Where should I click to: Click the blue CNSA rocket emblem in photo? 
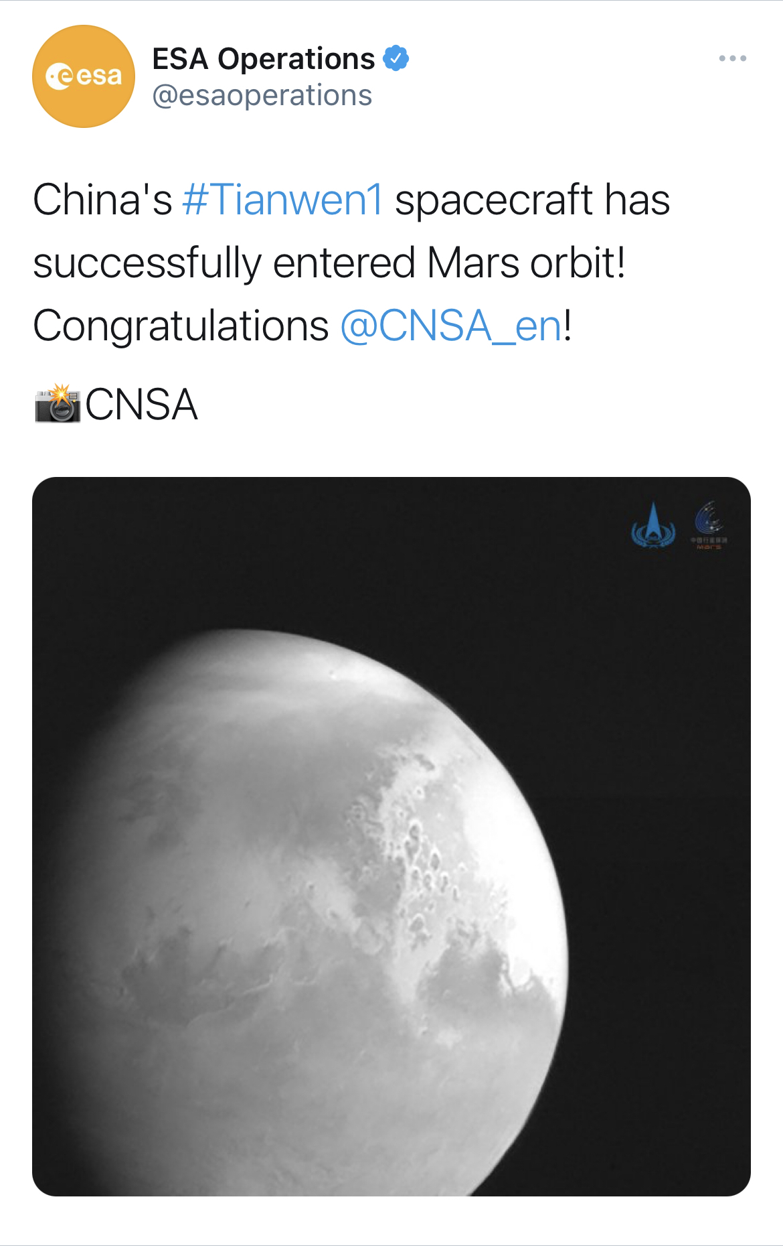pyautogui.click(x=653, y=527)
